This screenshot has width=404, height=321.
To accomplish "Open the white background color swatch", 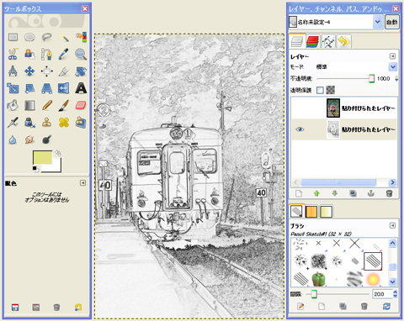I will click(x=57, y=167).
